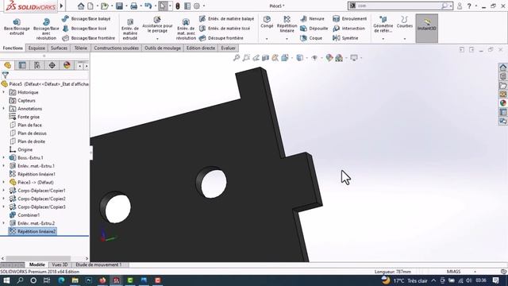Viewport: 508px width, 286px height.
Task: Select the Symétrie tool
Action: click(345, 38)
